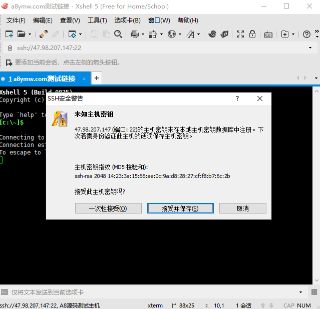Open the compose bar hamburger menu

coord(314,292)
